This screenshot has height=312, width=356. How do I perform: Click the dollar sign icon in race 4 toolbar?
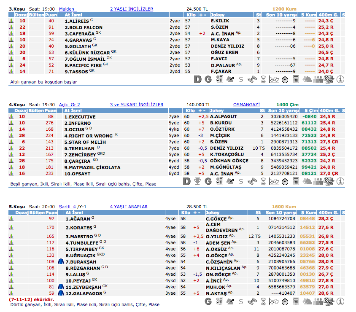[241, 181]
